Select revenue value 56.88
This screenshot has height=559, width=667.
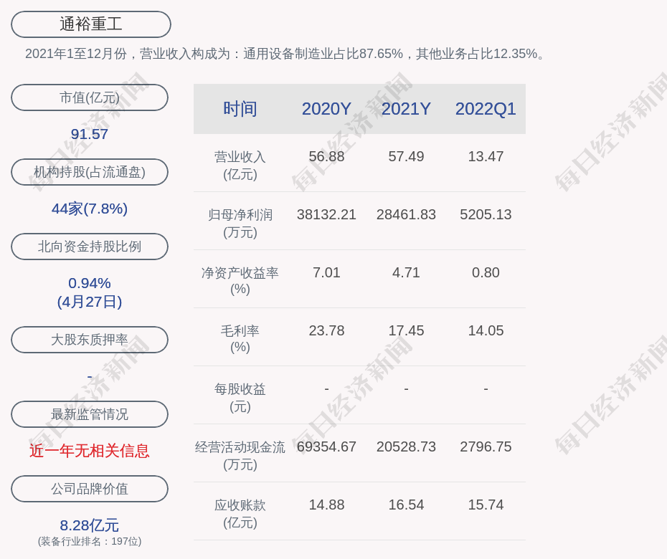point(326,156)
